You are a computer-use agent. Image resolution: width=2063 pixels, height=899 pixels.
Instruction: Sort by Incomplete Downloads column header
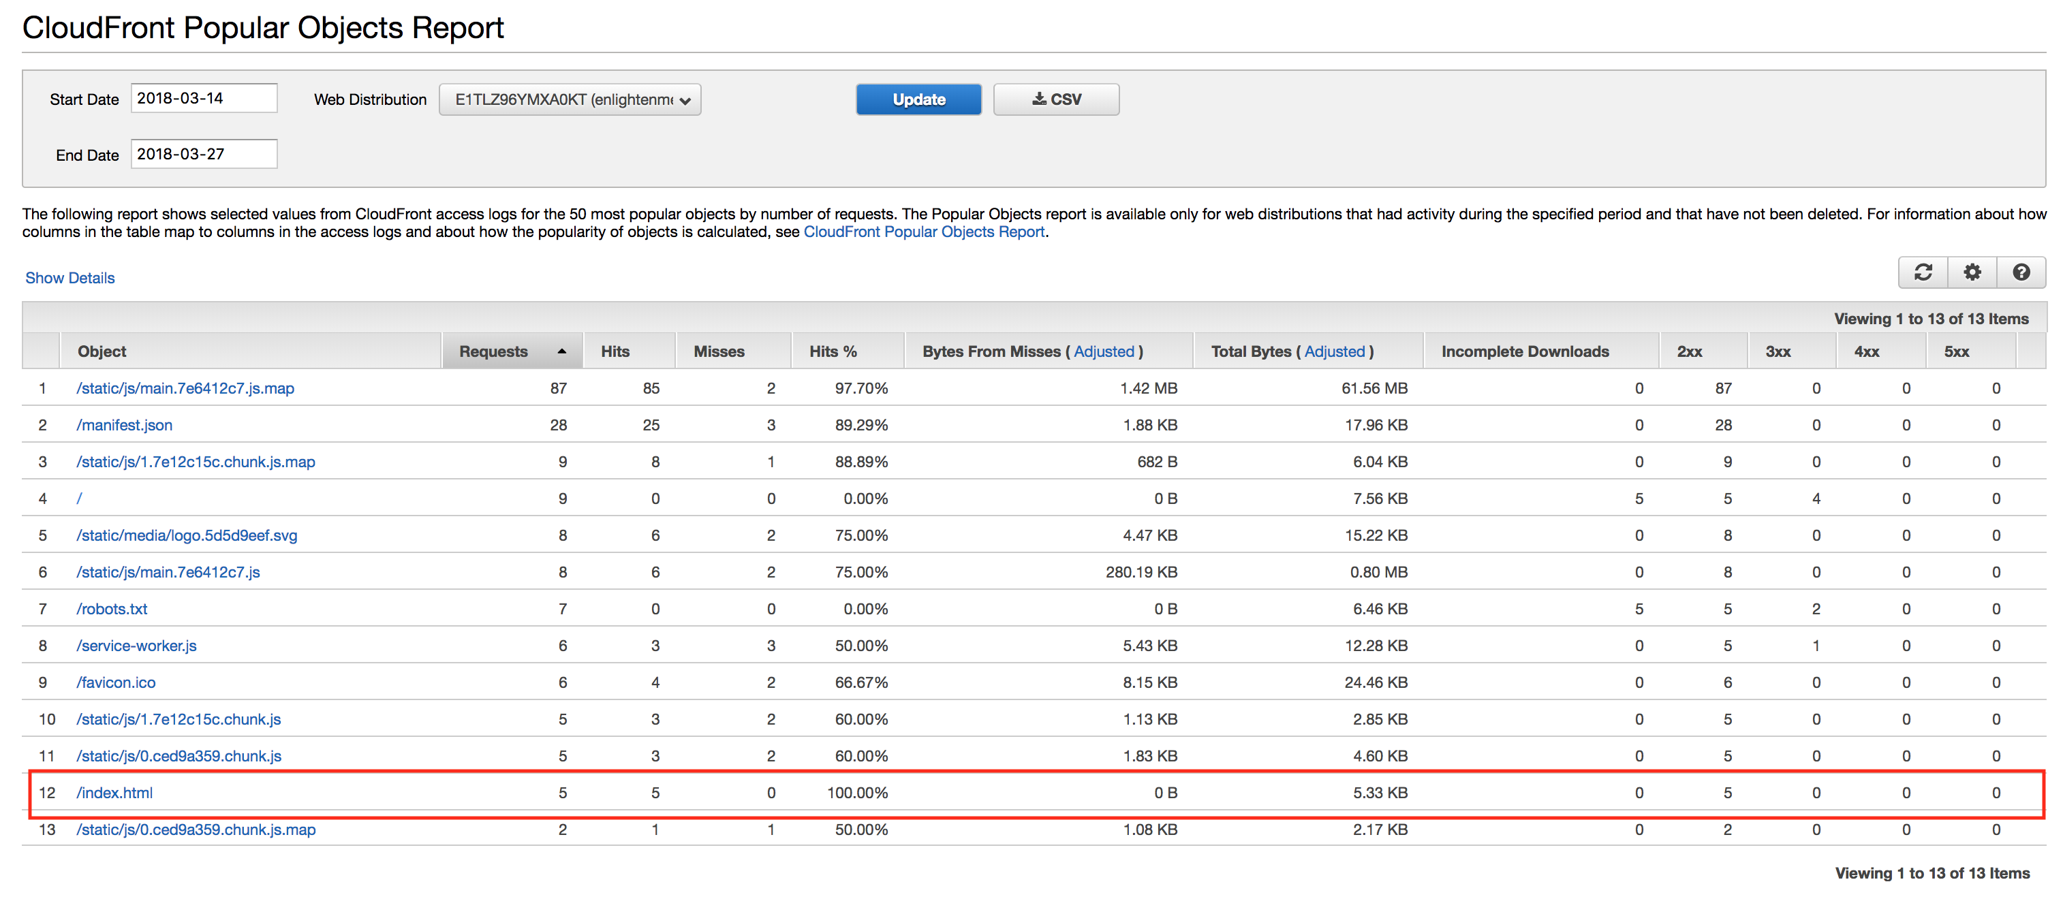[1524, 351]
